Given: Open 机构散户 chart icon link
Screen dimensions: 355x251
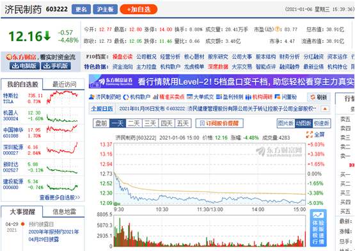Looking at the screenshot, I should point(137,97).
